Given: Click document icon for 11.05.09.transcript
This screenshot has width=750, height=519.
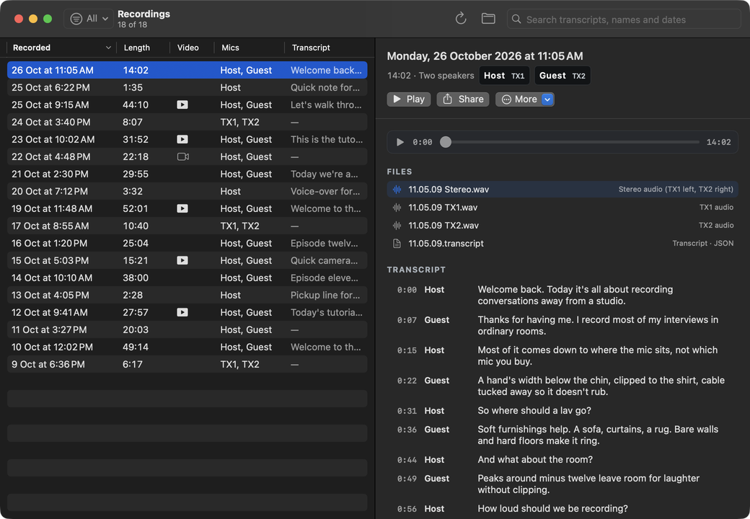Looking at the screenshot, I should point(397,243).
